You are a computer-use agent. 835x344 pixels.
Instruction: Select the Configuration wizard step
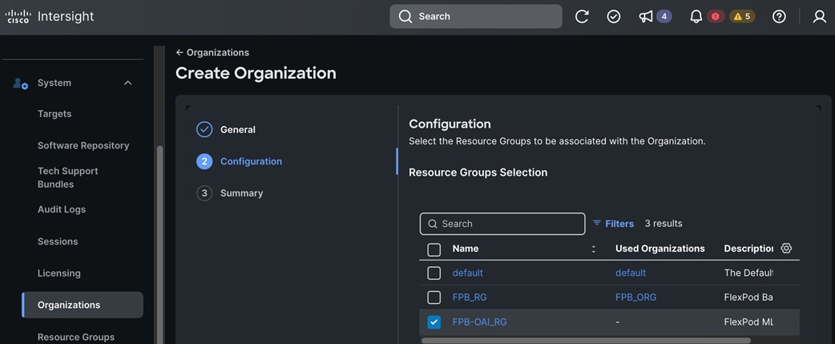[x=252, y=161]
